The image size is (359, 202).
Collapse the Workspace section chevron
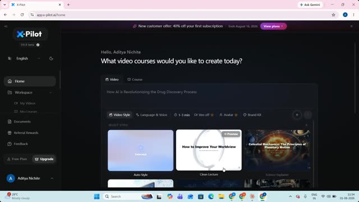point(50,93)
